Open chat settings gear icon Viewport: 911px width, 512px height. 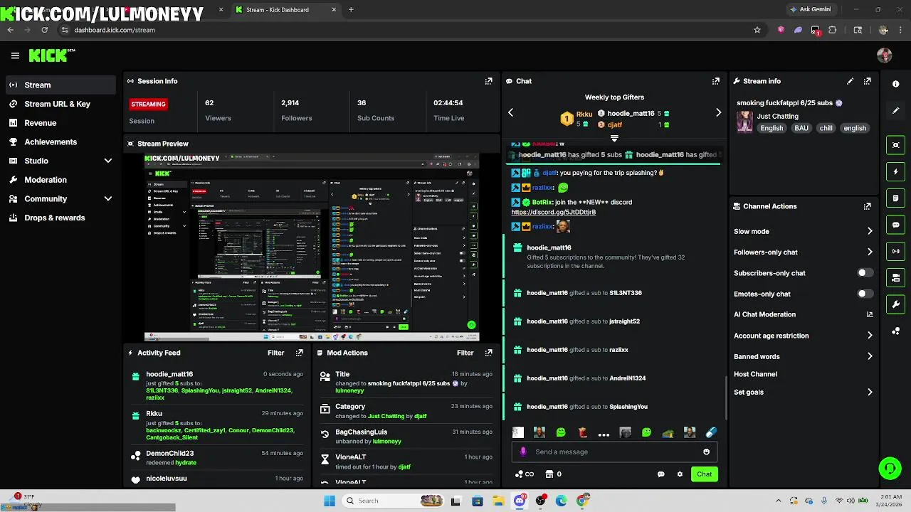pos(680,474)
